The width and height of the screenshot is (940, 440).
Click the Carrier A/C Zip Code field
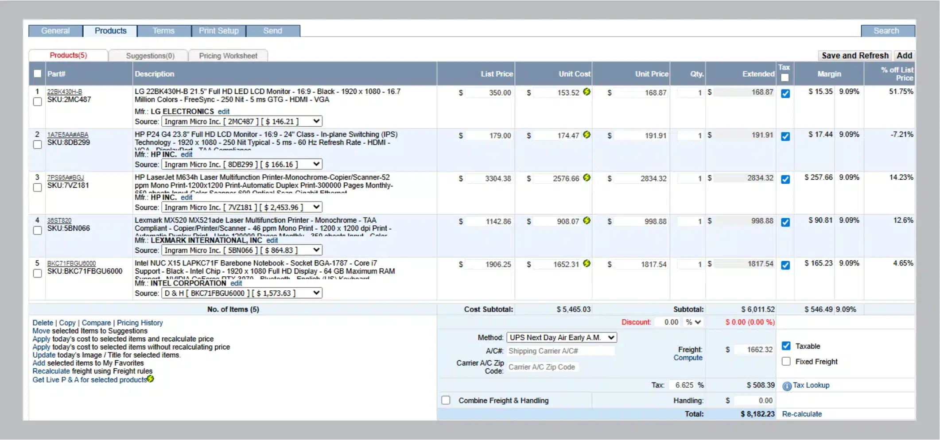[x=543, y=367]
